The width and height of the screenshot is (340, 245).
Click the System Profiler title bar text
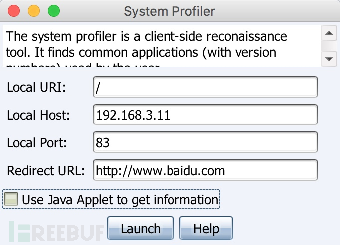170,11
